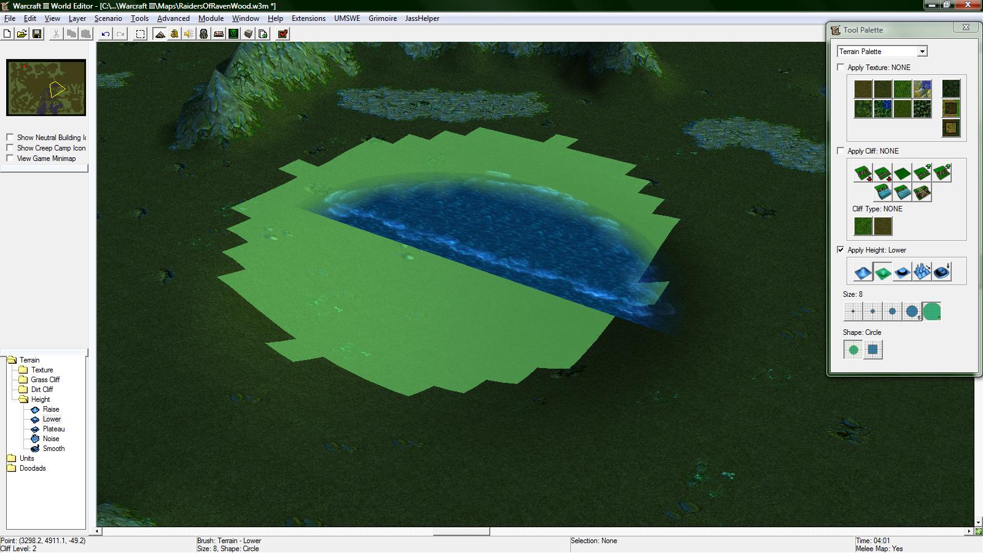This screenshot has height=553, width=983.
Task: Click the minimap preview
Action: click(46, 87)
